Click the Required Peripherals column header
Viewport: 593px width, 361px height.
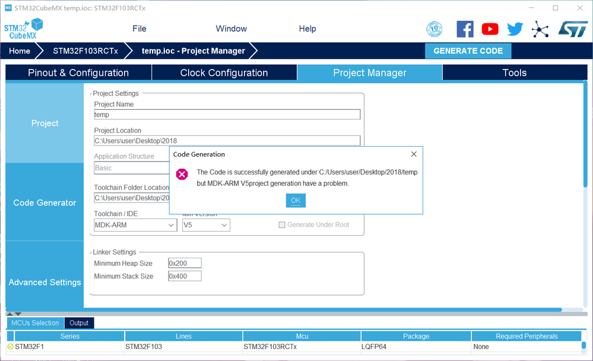coord(527,336)
